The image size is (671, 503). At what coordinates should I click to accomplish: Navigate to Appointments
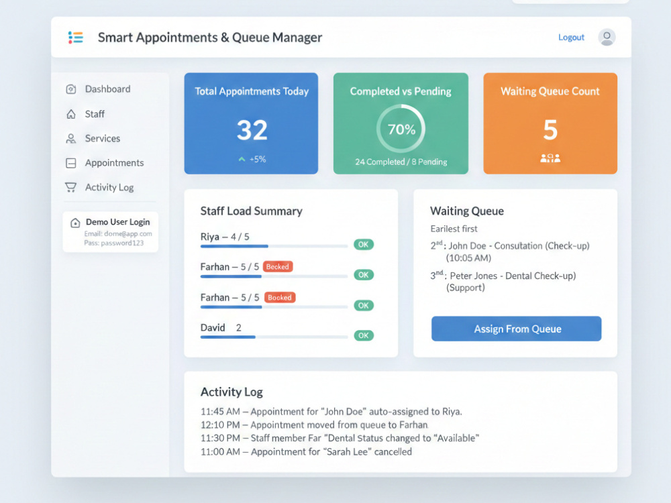[114, 163]
